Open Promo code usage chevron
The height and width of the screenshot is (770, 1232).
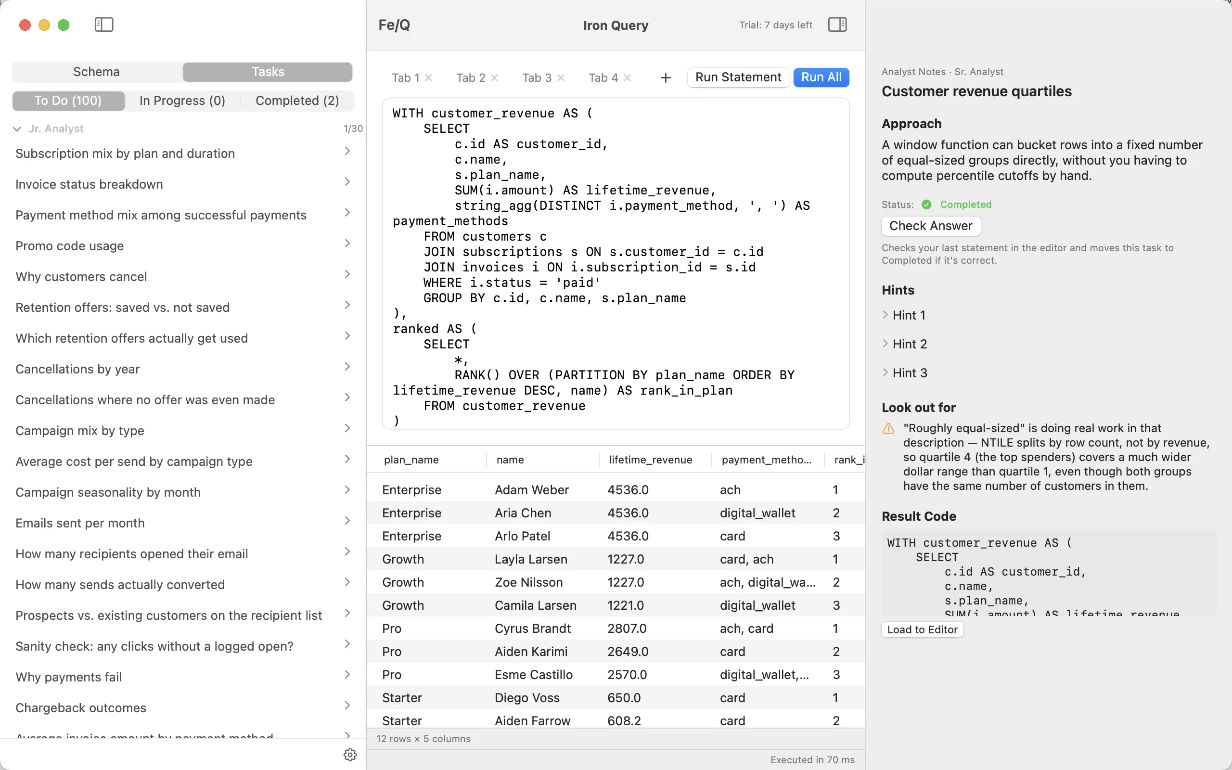347,244
